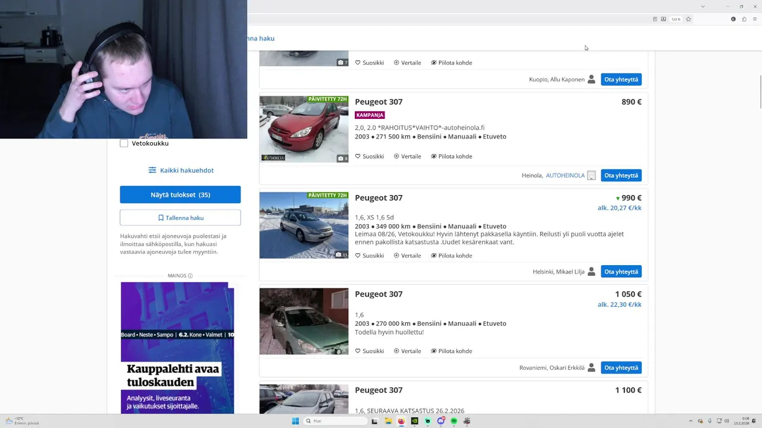The image size is (762, 428).
Task: Open Kaikki hakuehdot filter options
Action: click(x=180, y=170)
